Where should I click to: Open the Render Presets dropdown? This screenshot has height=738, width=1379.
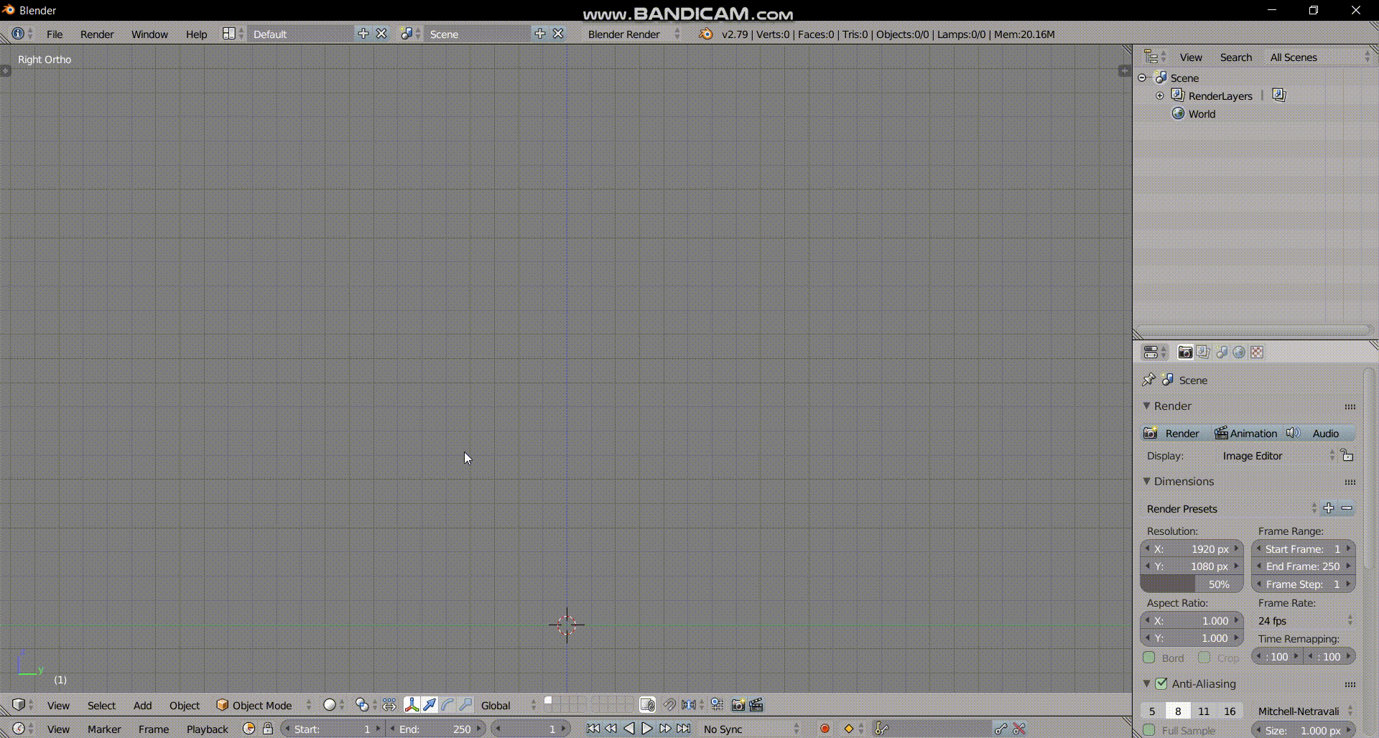[1230, 508]
